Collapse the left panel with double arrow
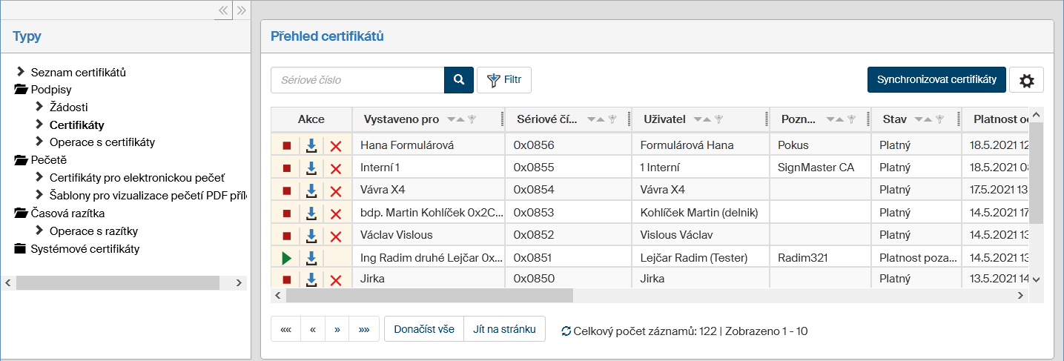The image size is (1064, 361). [x=223, y=10]
